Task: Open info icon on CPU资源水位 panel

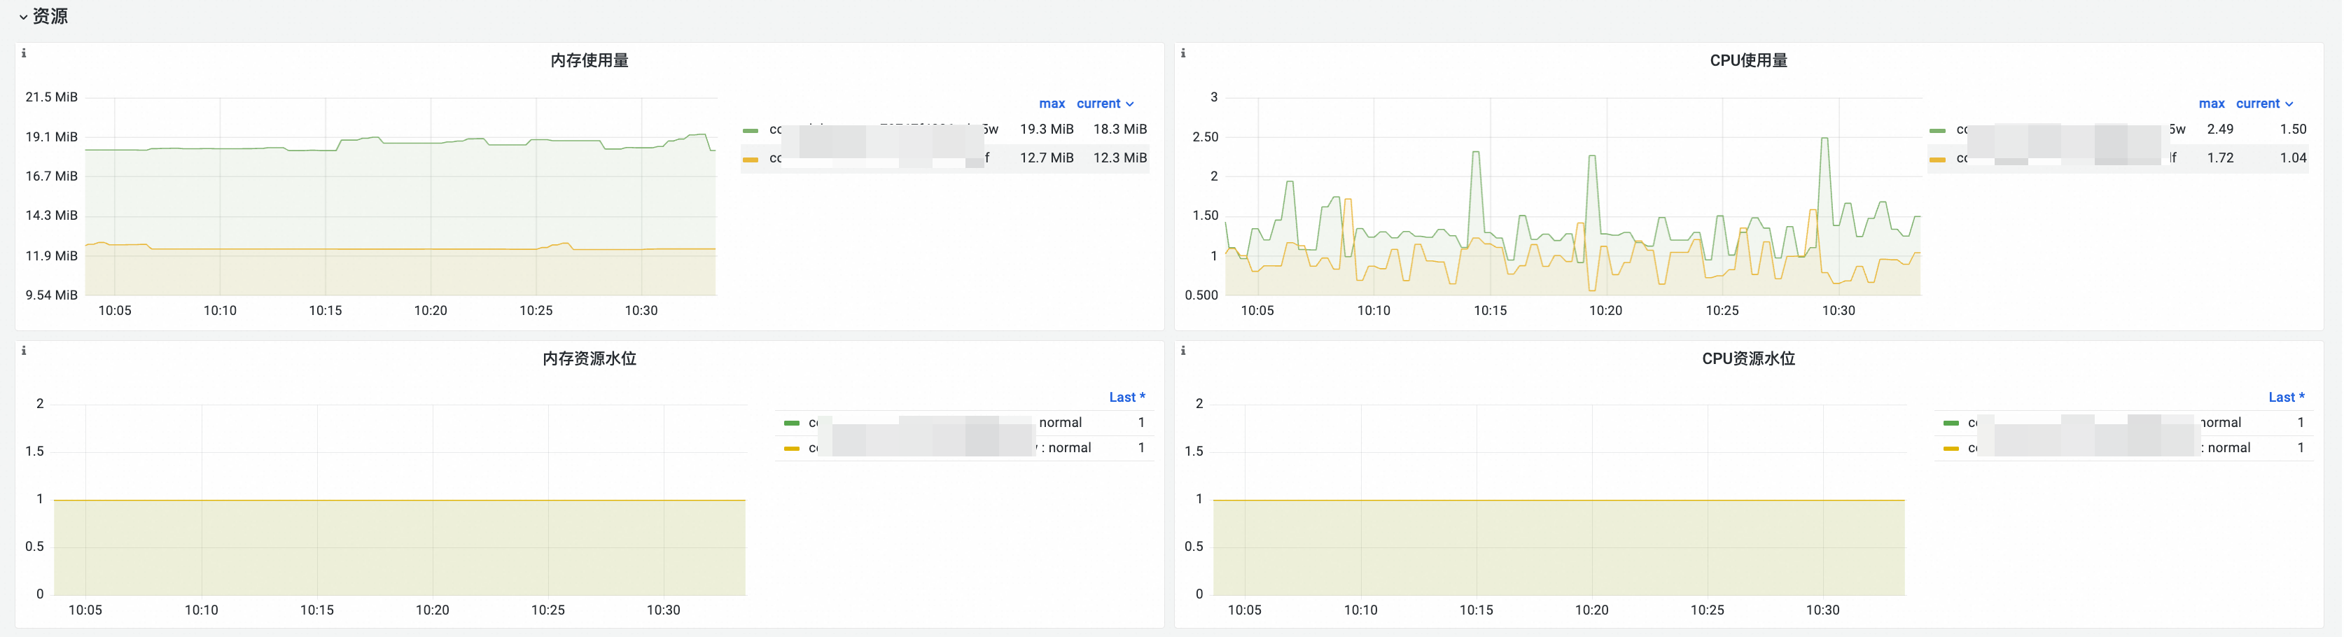Action: 1183,351
